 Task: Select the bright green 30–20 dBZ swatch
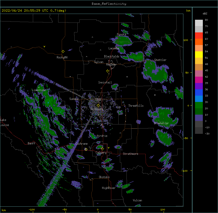click(199, 105)
